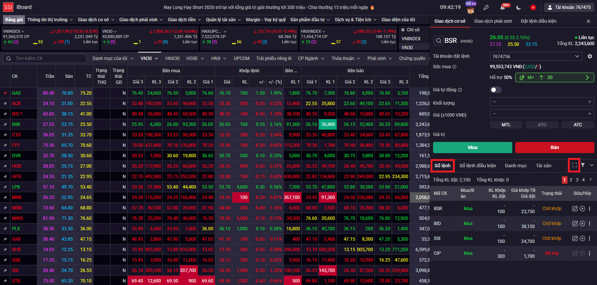Open the Quản lý tài sản menu
The width and height of the screenshot is (597, 285).
pos(223,20)
